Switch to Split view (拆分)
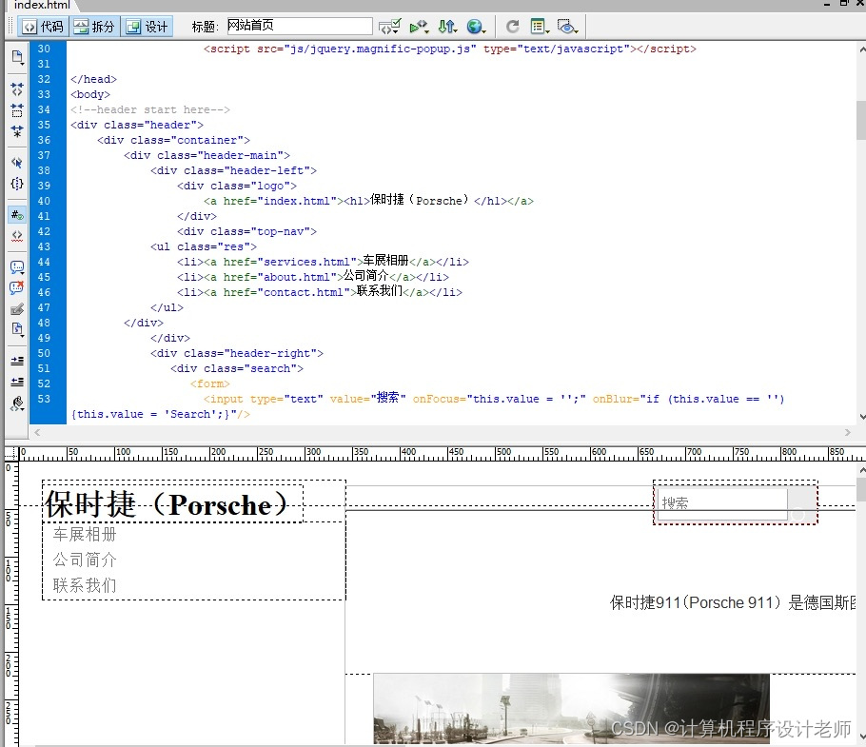Image resolution: width=866 pixels, height=747 pixels. click(94, 27)
